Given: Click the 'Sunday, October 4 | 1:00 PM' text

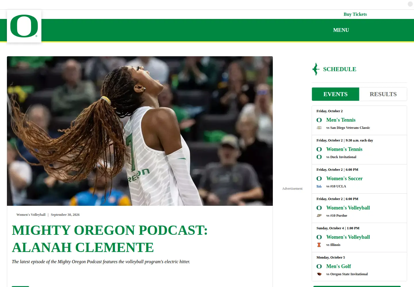Looking at the screenshot, I should click(338, 228).
